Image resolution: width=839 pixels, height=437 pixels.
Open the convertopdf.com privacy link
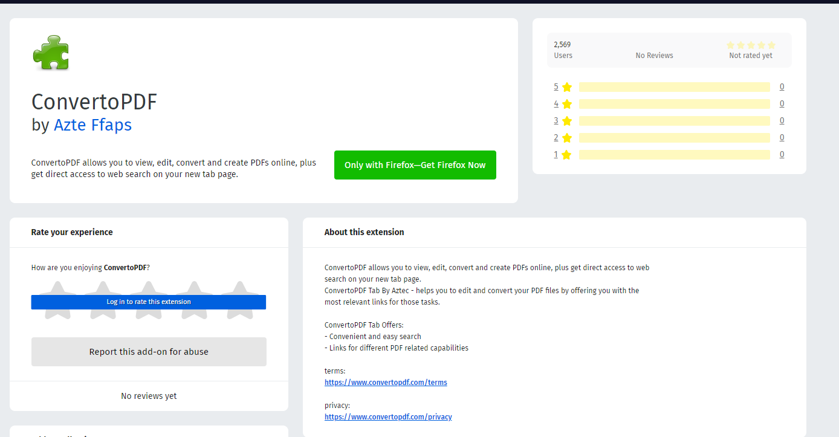388,417
